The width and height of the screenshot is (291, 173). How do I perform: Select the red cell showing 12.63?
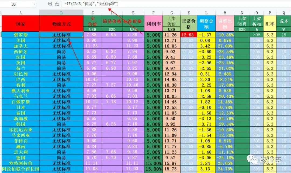[x=189, y=35]
